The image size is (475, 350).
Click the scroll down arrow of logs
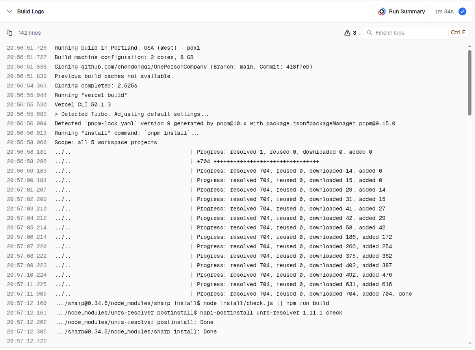pyautogui.click(x=469, y=343)
